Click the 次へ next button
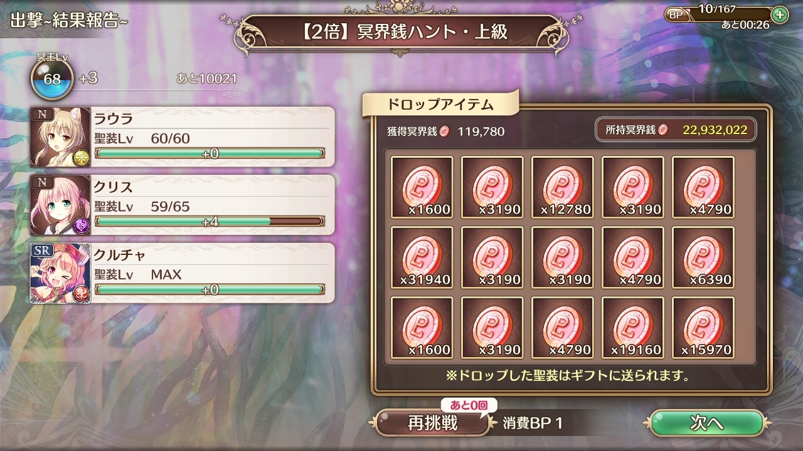 coord(706,423)
